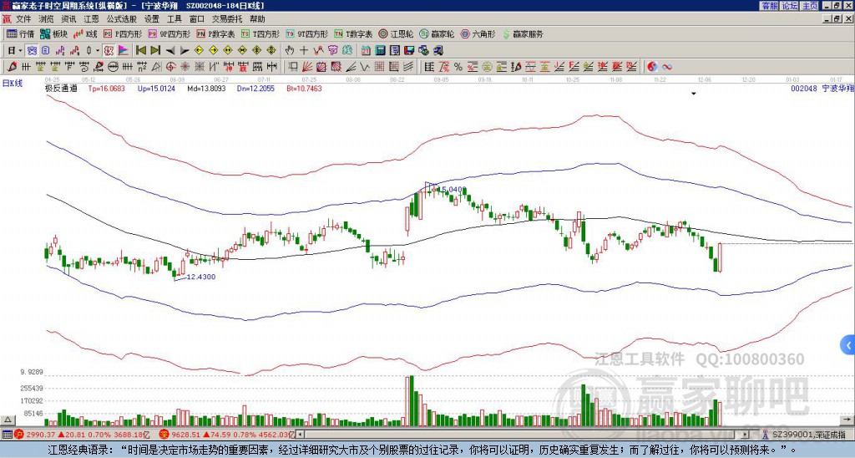Click the Md=13.8093 middle value
The width and height of the screenshot is (855, 458).
click(x=206, y=88)
